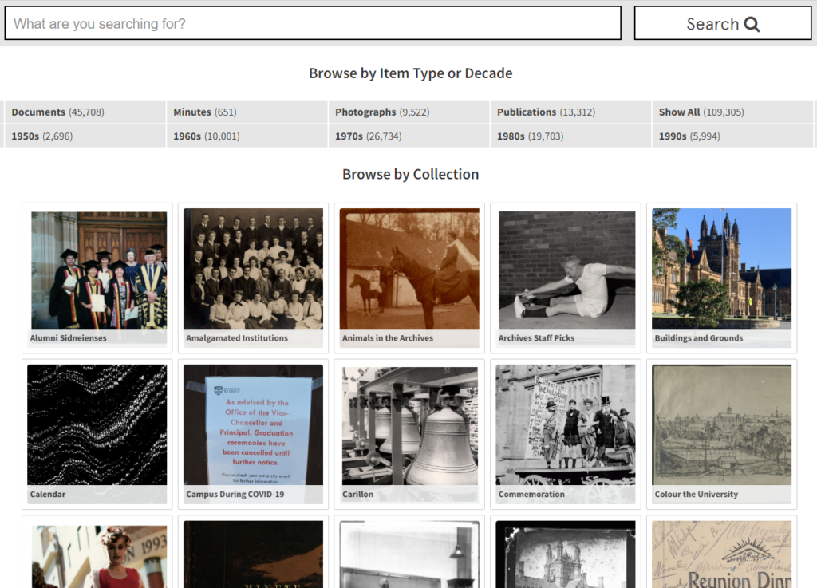This screenshot has height=588, width=817.
Task: Click the magnifier icon in Search button
Action: tap(752, 24)
